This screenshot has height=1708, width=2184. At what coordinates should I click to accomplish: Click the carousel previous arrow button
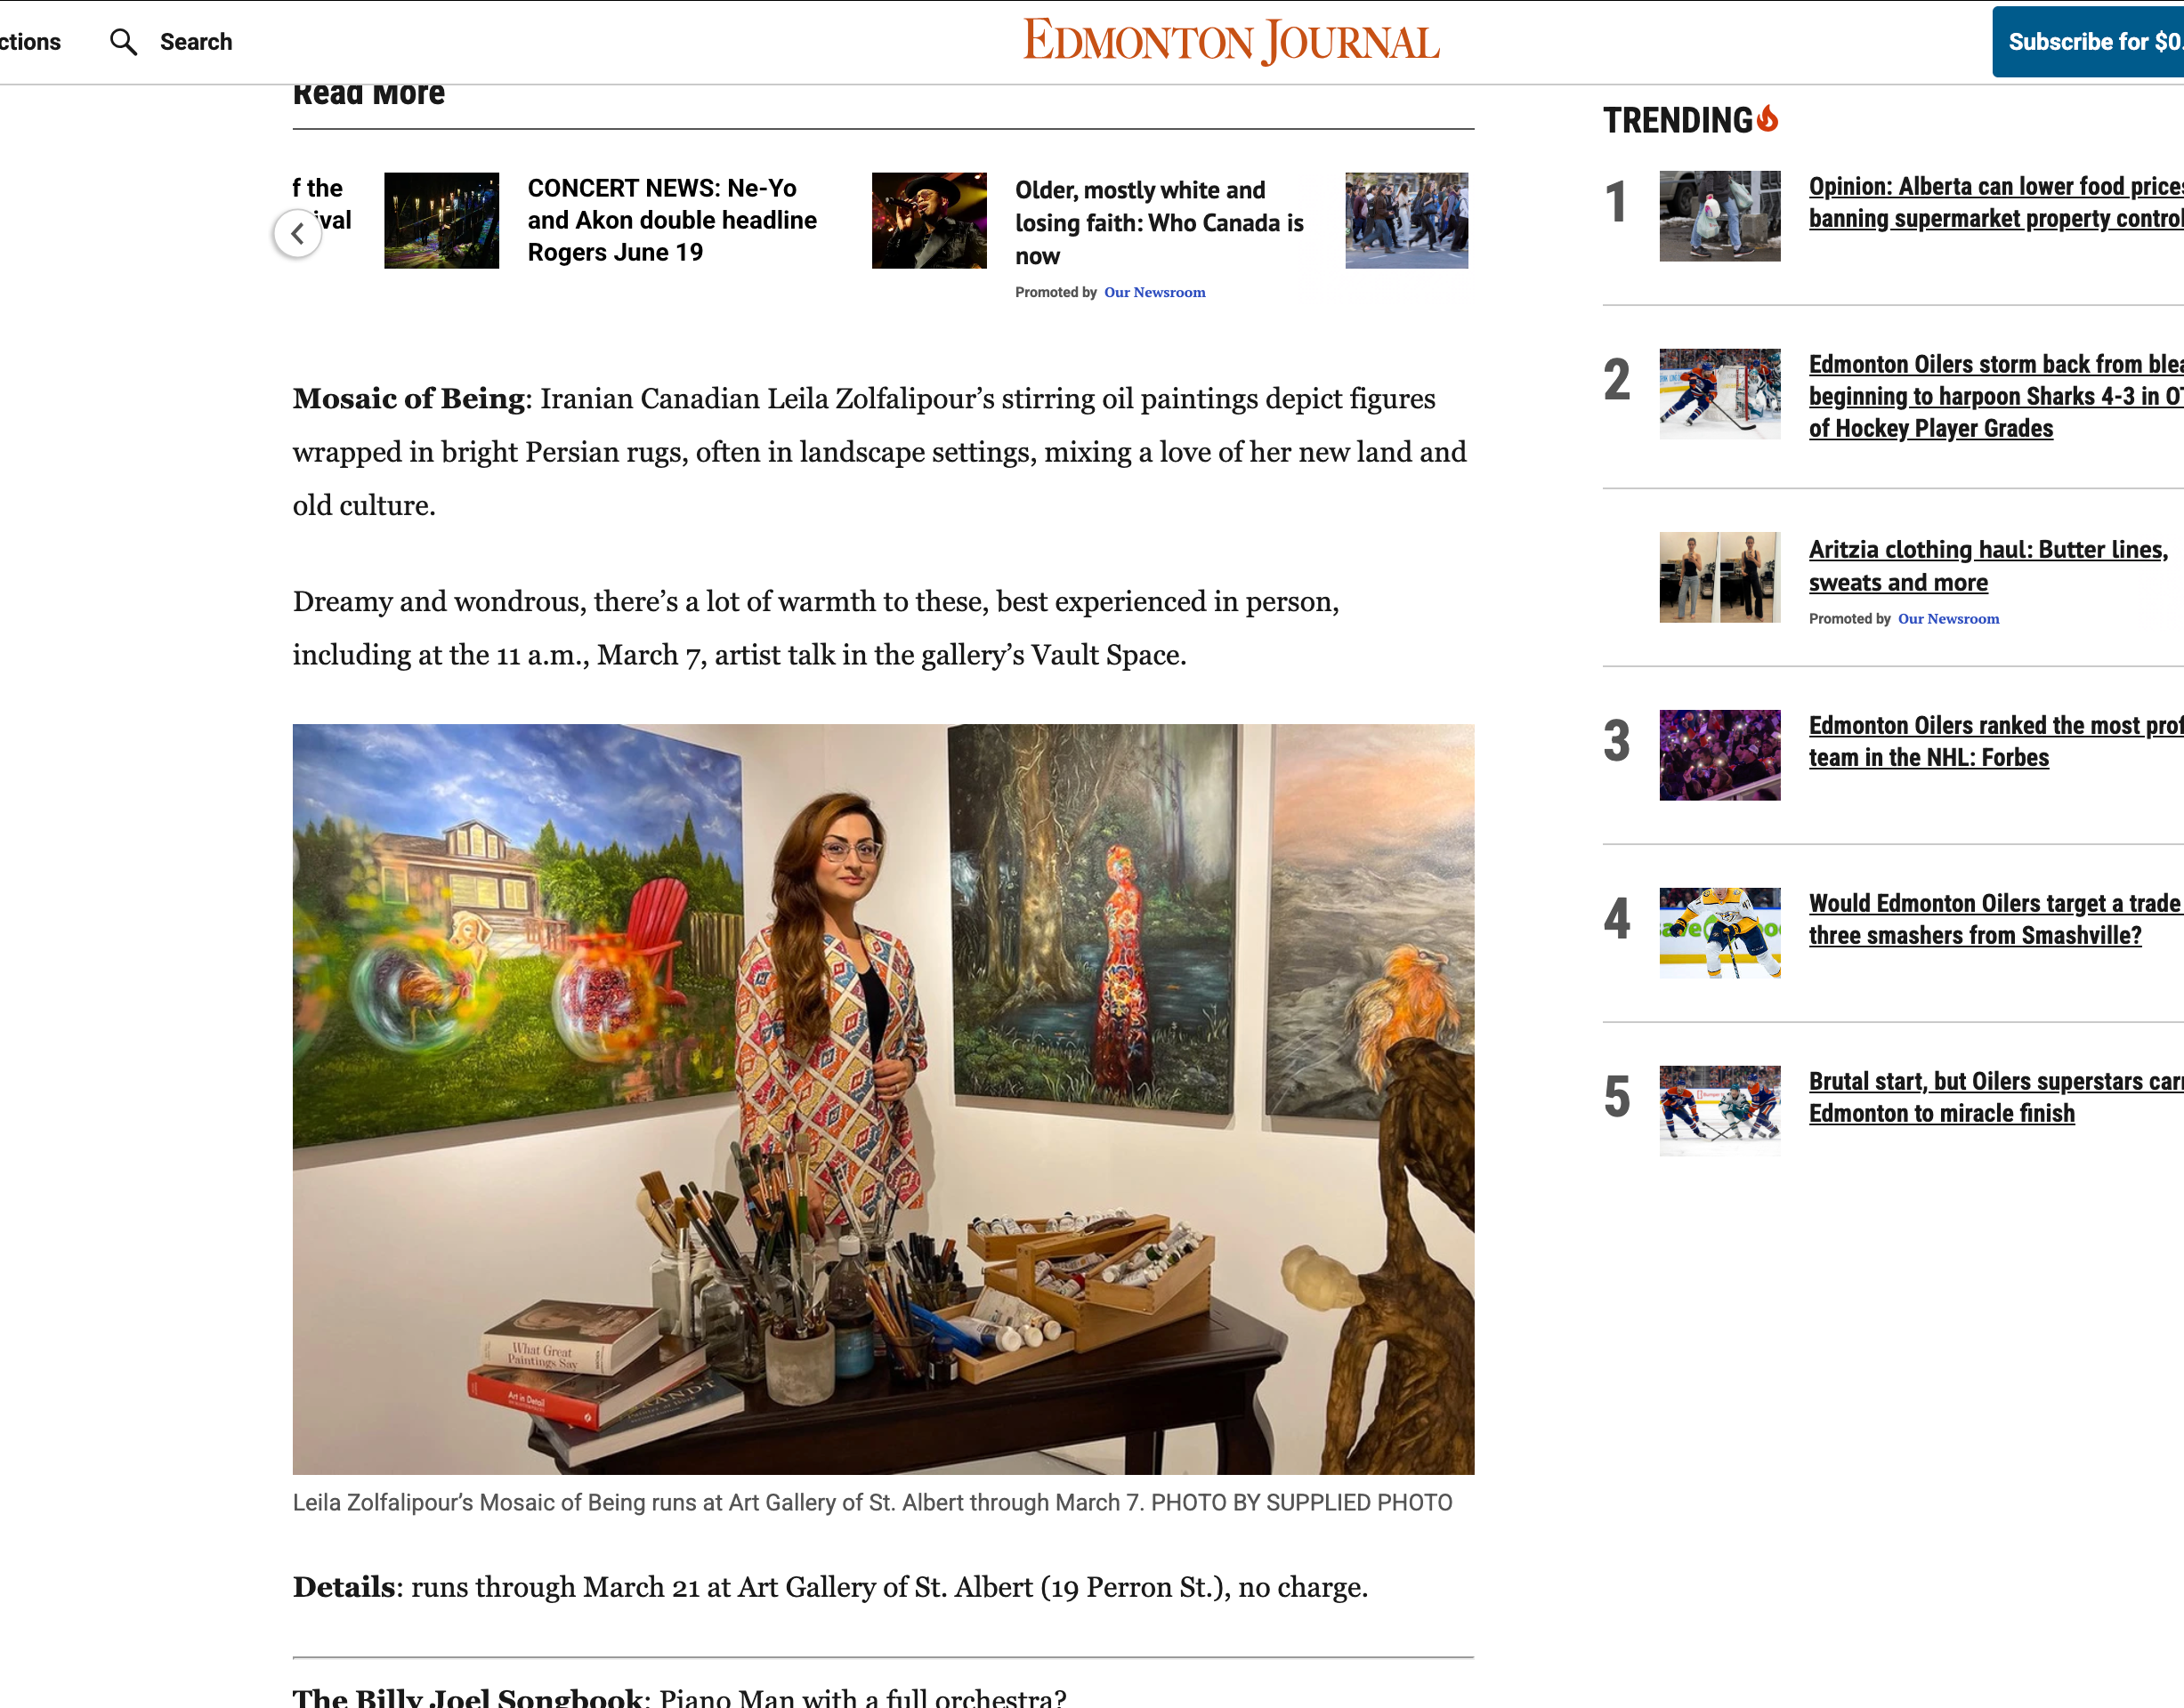[297, 234]
